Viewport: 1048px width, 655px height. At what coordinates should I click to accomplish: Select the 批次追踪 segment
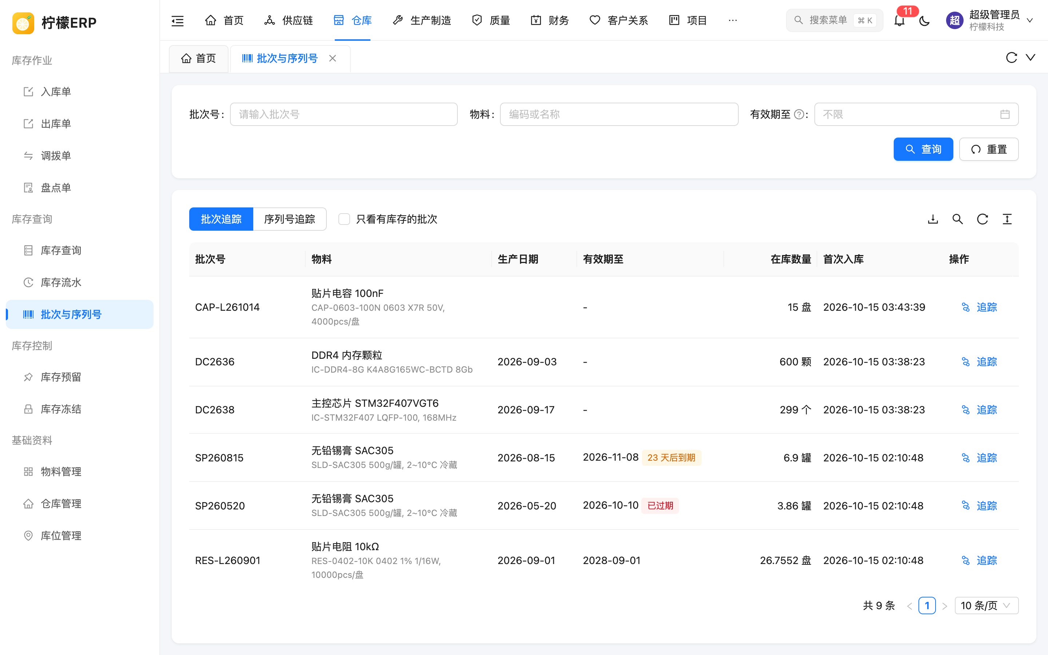(x=221, y=219)
